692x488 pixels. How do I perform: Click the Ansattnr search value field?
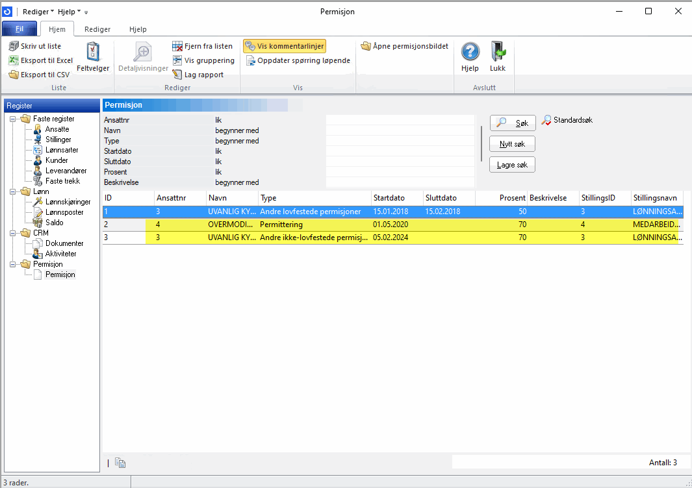pos(400,120)
